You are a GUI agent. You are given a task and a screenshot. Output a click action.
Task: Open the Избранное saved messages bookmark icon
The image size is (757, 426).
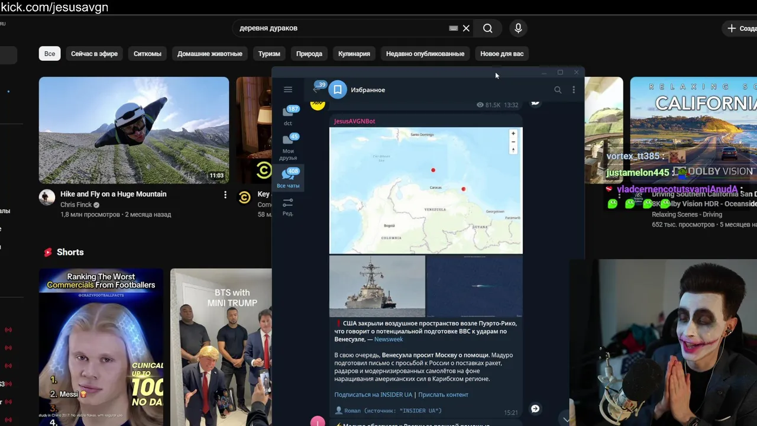point(338,90)
